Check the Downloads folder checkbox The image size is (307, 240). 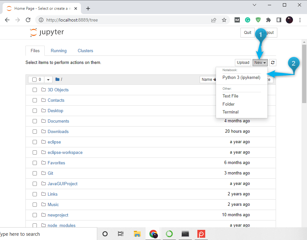click(x=35, y=131)
